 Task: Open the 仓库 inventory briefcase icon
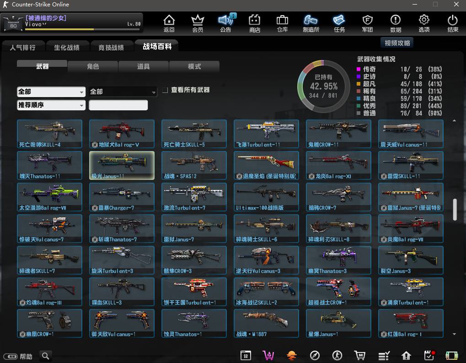282,23
